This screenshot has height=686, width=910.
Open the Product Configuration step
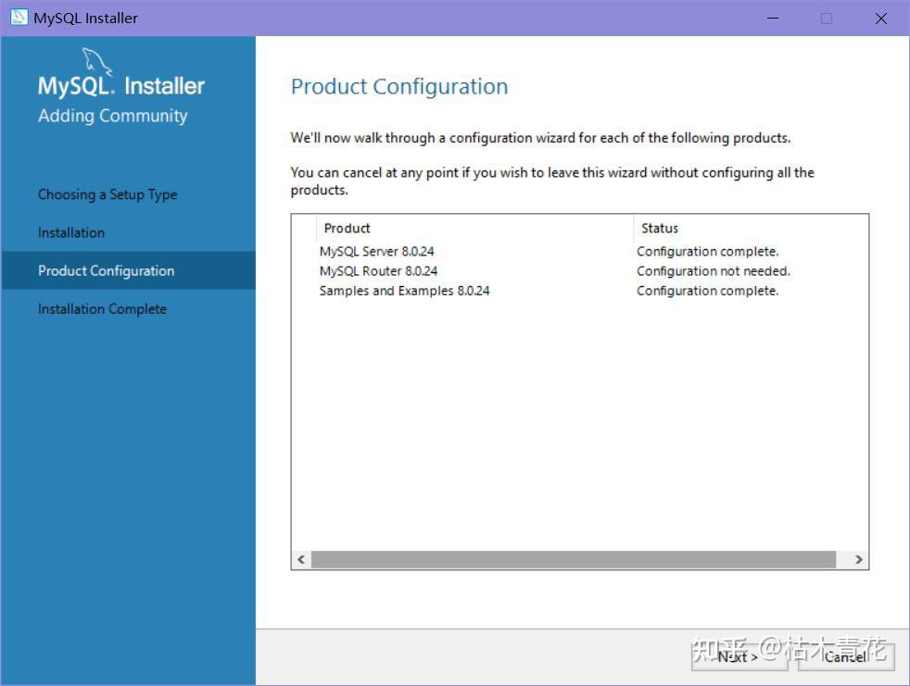click(x=106, y=270)
